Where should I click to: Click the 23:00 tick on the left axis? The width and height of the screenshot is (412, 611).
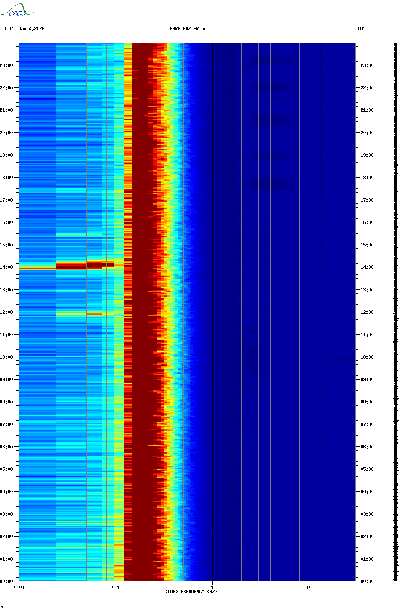coord(7,65)
